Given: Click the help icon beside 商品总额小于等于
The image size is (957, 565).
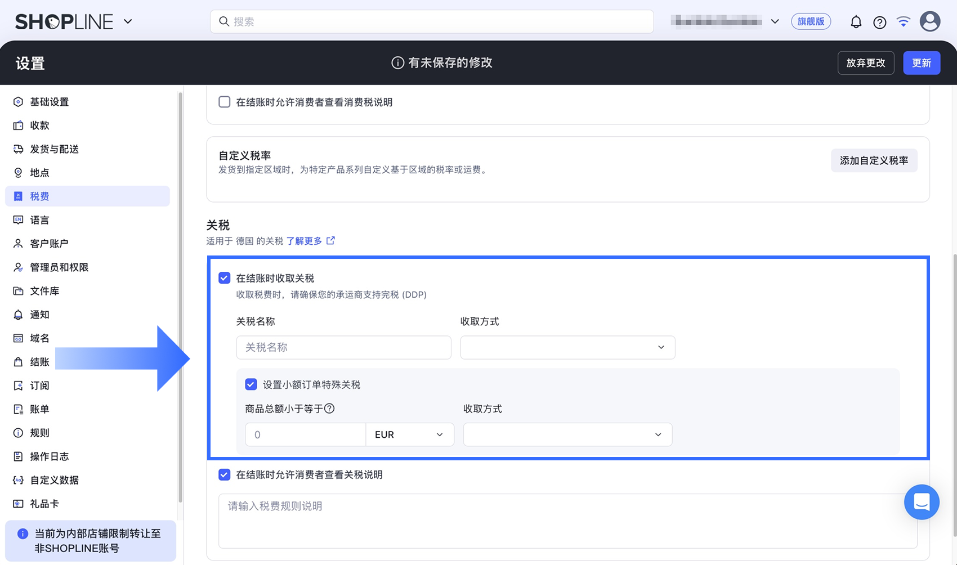Looking at the screenshot, I should [330, 409].
